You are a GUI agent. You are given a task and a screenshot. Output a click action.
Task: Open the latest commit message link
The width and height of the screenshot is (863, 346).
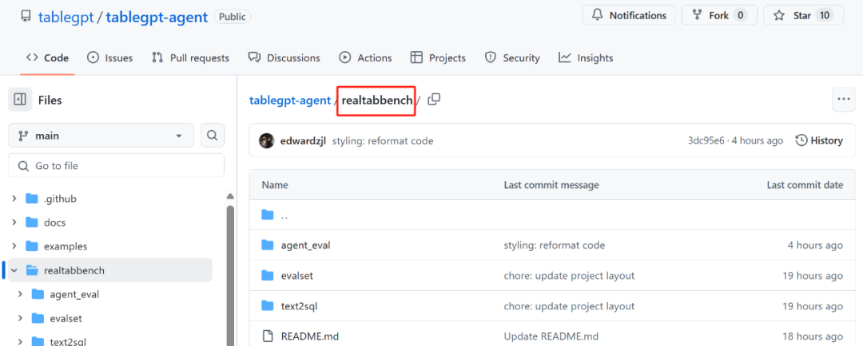point(383,141)
